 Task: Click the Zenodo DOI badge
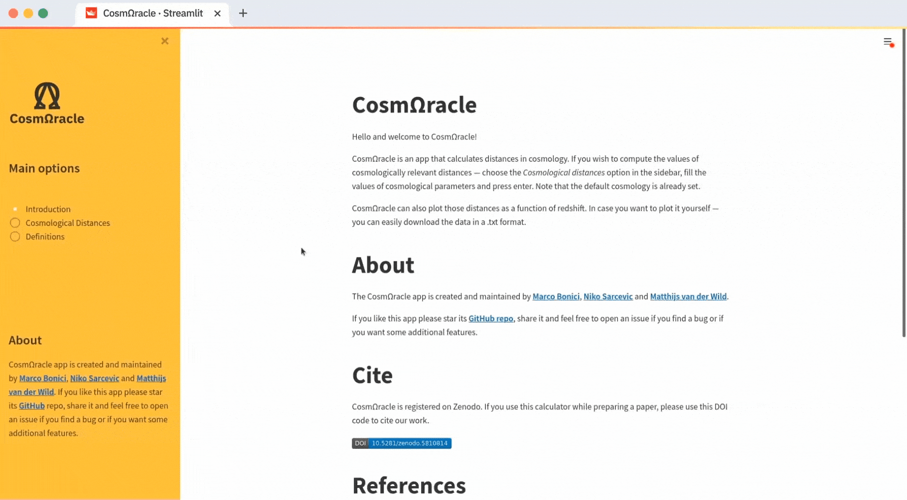pos(401,443)
